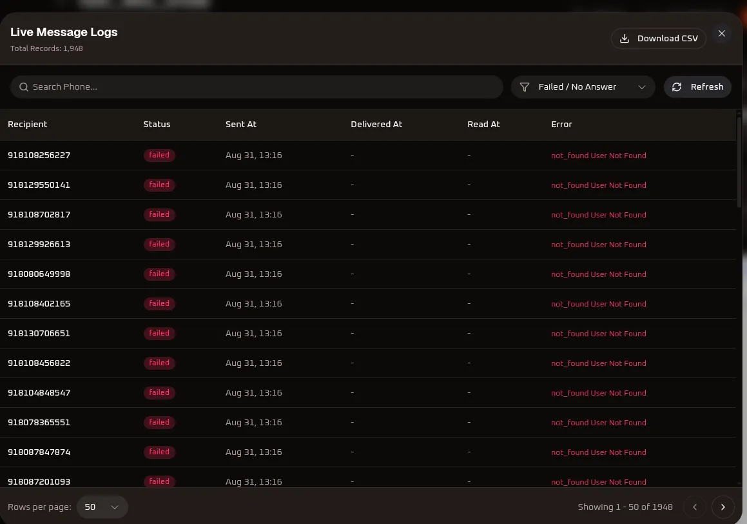747x524 pixels.
Task: Click the Total Records: 1,948 text
Action: 46,48
